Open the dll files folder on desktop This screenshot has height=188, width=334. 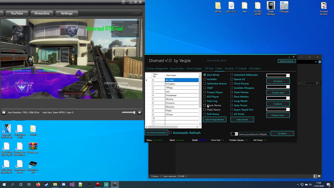click(218, 7)
